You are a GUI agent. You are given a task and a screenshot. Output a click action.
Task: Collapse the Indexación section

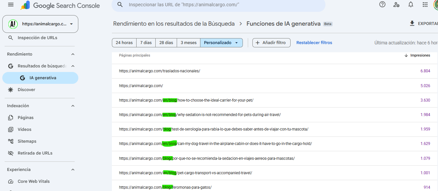pos(73,106)
